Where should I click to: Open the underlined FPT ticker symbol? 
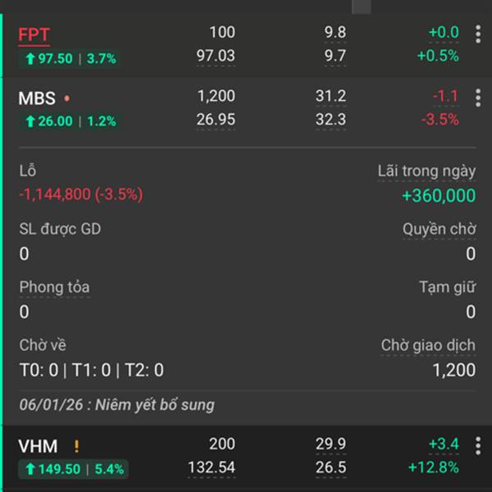tap(34, 35)
